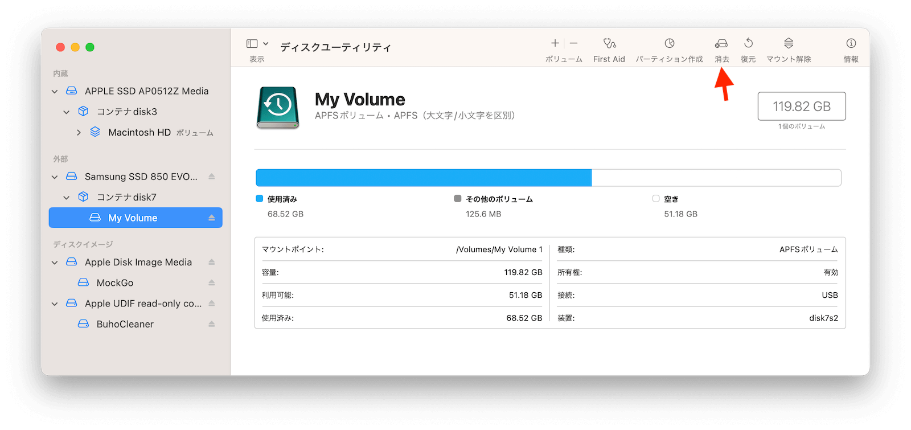This screenshot has width=911, height=430.
Task: Click the disk7s2 device value
Action: tap(823, 318)
